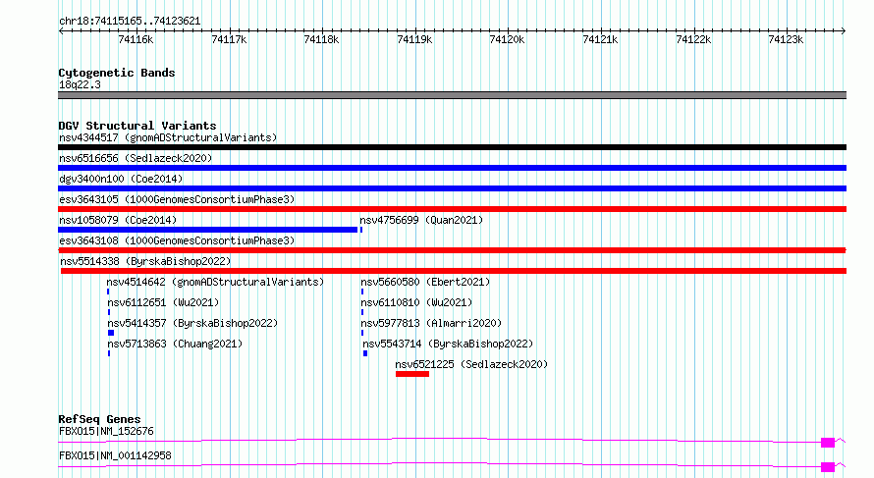Click the chr18:74115165..74123621 region label
874x478 pixels.
130,22
